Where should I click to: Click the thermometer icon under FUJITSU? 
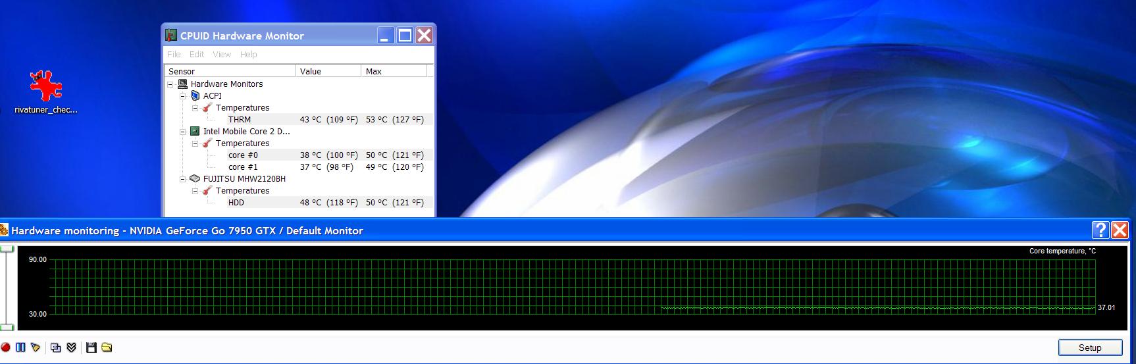point(207,190)
